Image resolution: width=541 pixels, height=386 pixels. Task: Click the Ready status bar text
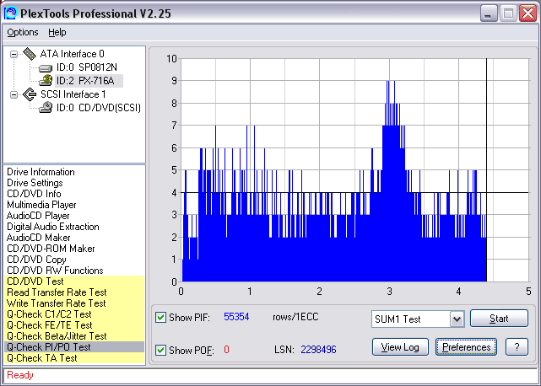tap(20, 375)
